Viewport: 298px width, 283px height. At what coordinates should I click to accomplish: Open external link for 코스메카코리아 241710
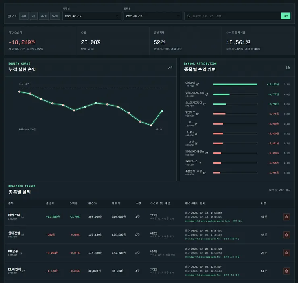coord(204,104)
